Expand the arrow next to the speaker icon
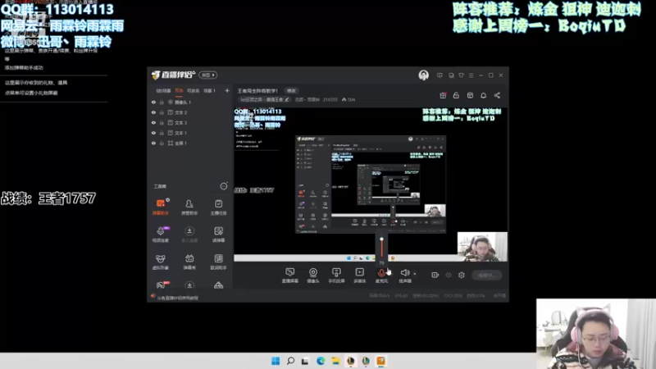This screenshot has height=369, width=656. tap(415, 274)
